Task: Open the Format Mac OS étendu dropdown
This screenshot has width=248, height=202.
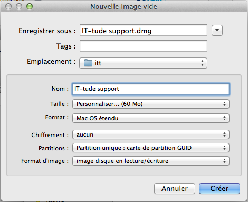Action: click(x=151, y=118)
